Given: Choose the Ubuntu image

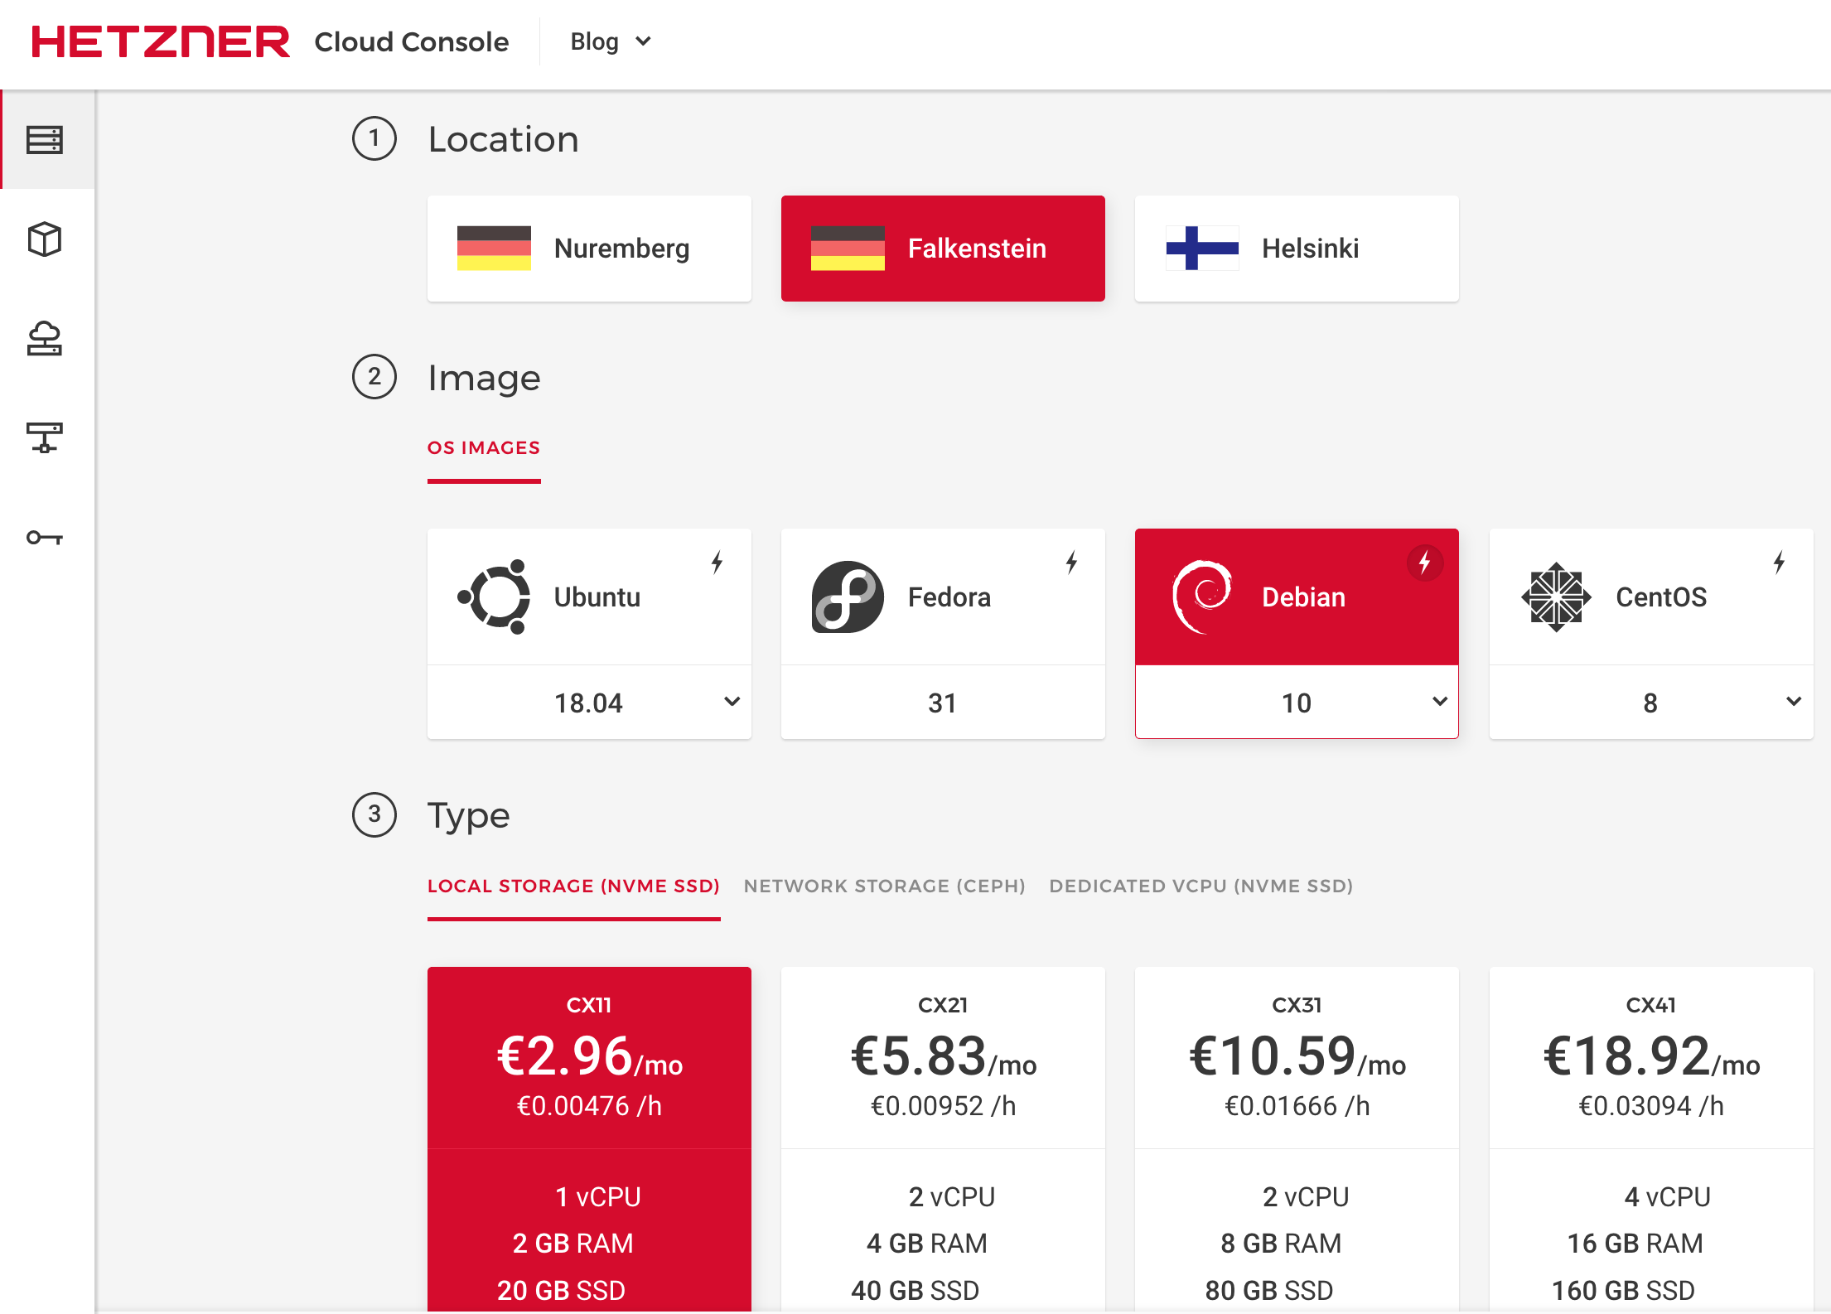Looking at the screenshot, I should pyautogui.click(x=589, y=597).
